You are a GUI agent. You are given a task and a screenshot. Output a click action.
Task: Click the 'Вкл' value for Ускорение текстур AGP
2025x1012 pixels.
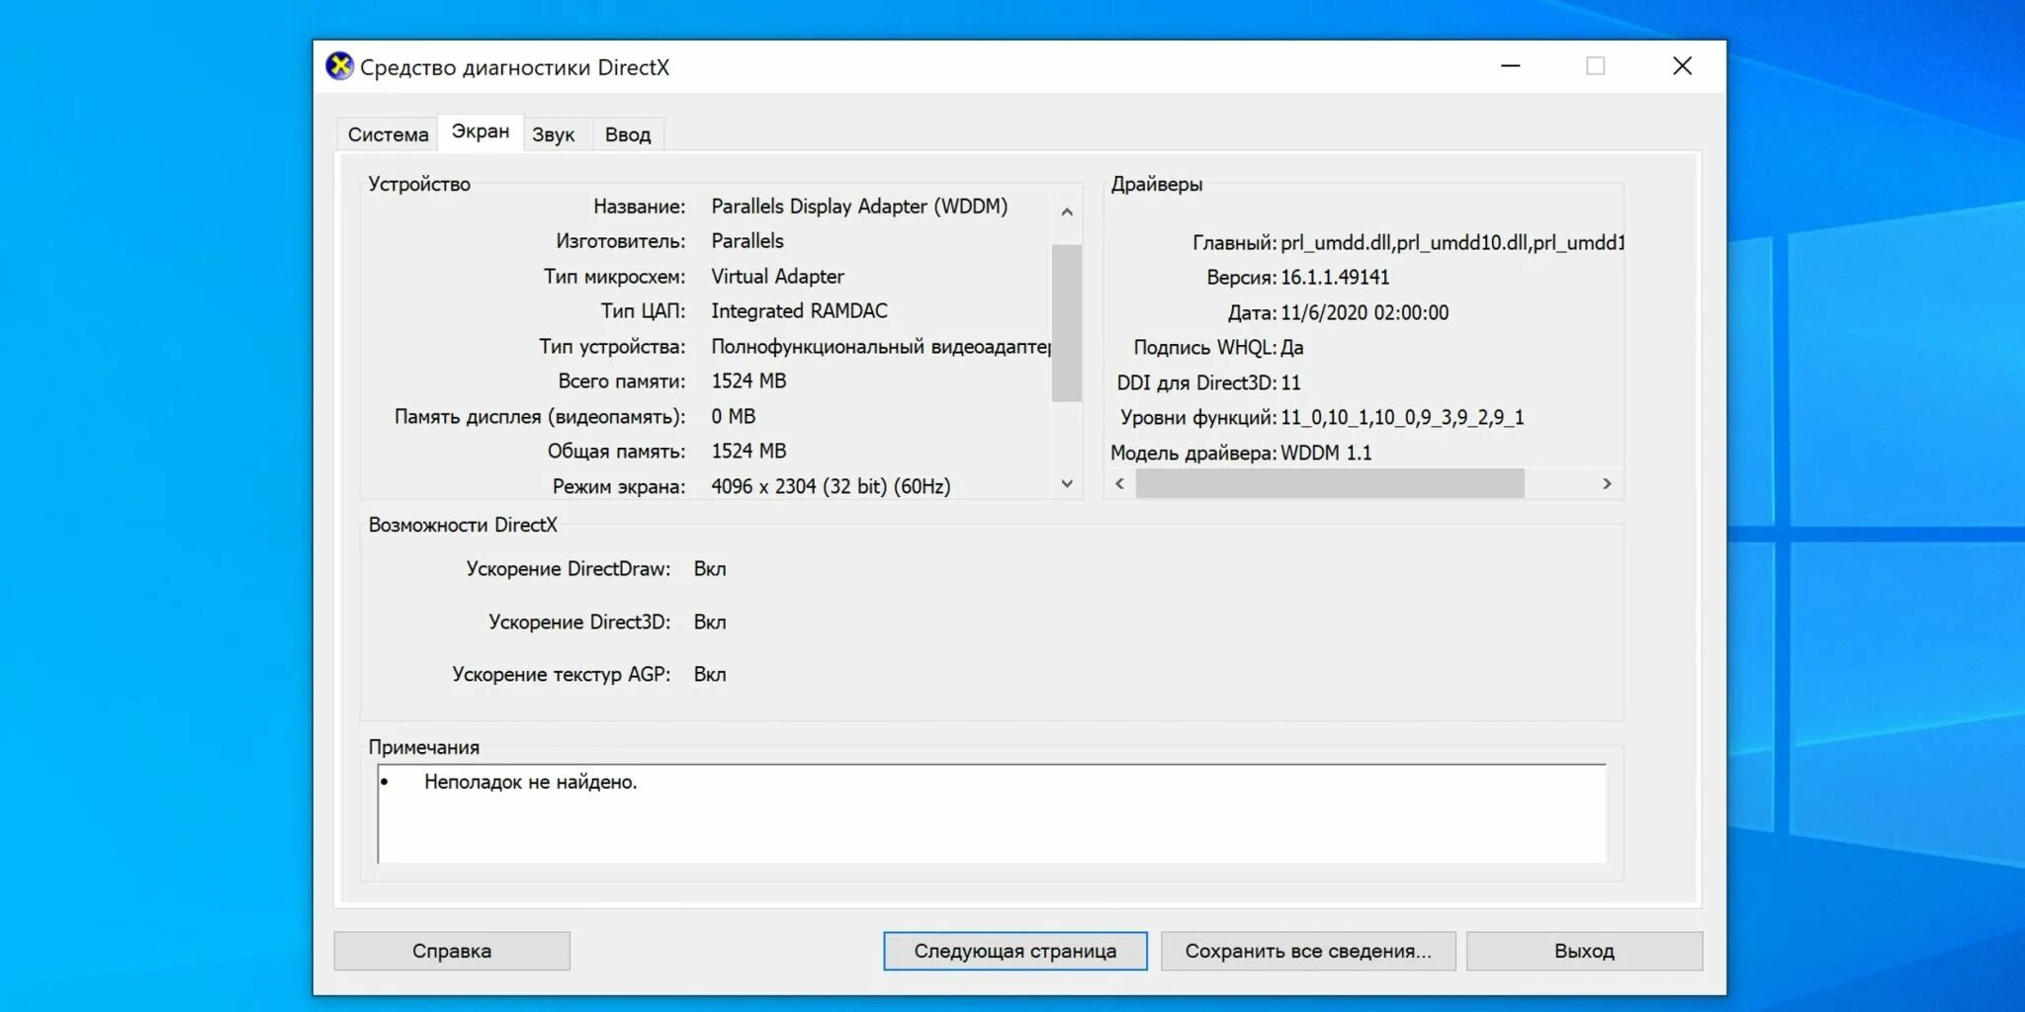[710, 675]
